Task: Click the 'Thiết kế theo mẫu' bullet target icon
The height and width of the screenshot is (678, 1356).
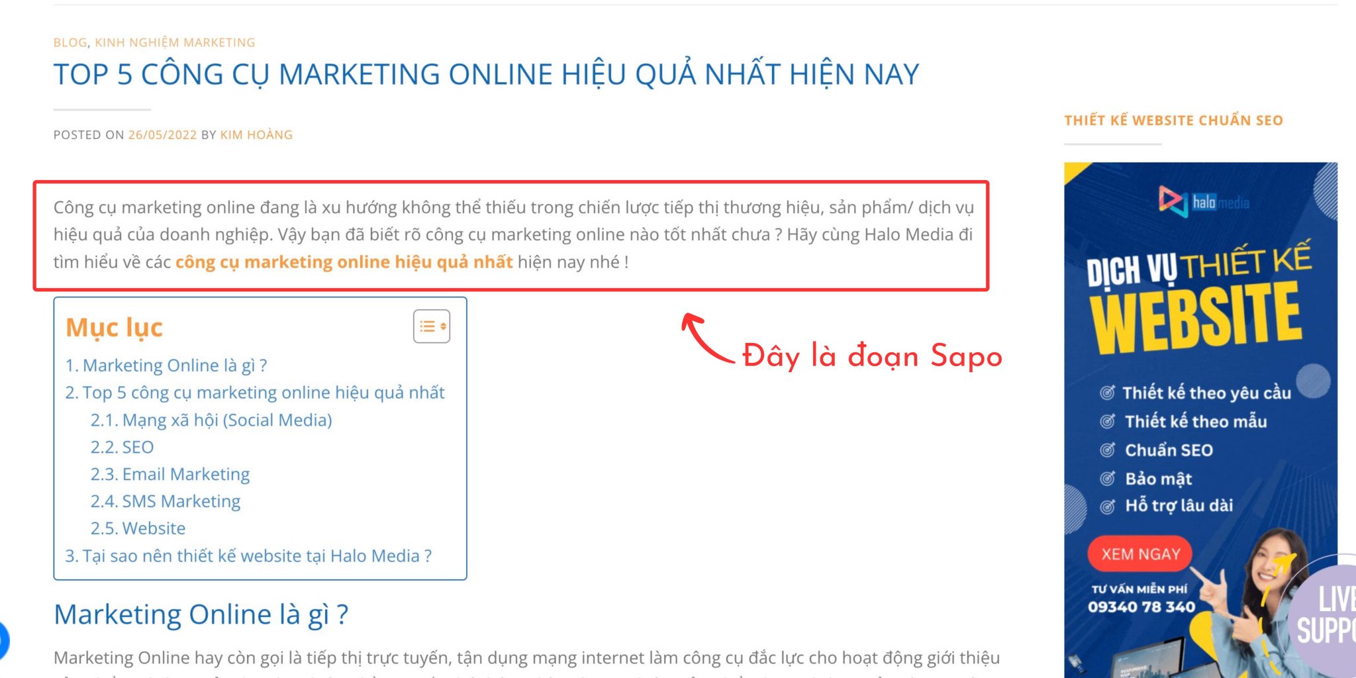Action: [1107, 421]
